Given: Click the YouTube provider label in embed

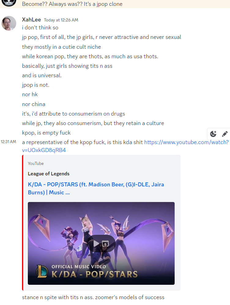Looking at the screenshot, I should point(36,163).
